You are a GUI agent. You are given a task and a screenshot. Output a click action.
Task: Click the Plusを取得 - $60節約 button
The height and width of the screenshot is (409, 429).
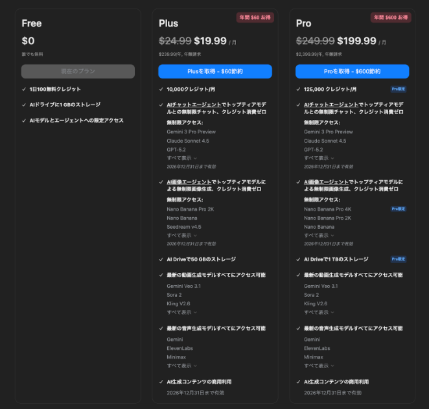pos(215,71)
